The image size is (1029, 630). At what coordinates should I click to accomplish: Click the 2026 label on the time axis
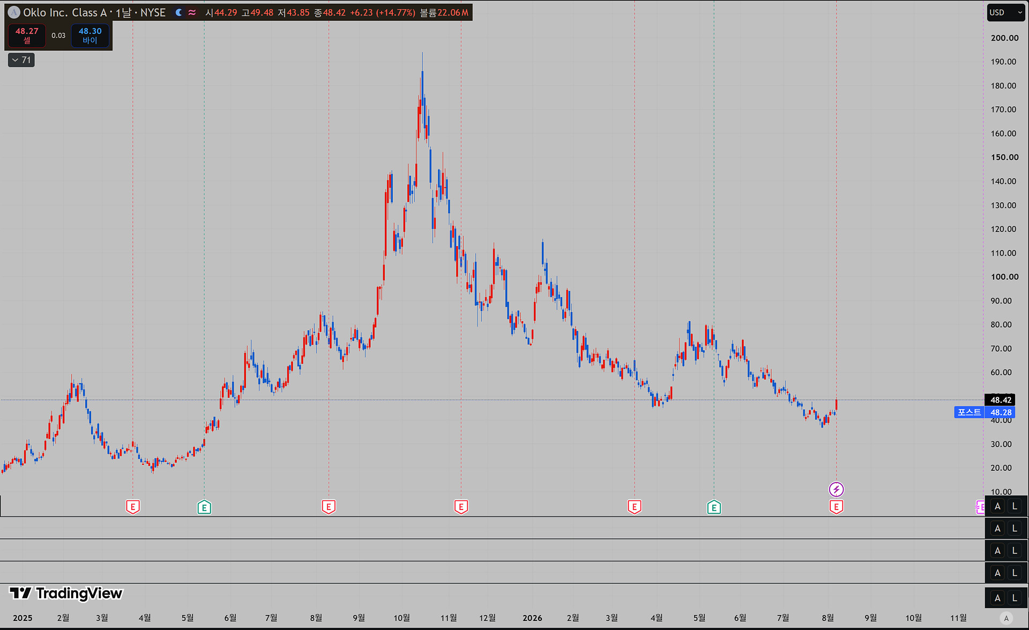532,618
